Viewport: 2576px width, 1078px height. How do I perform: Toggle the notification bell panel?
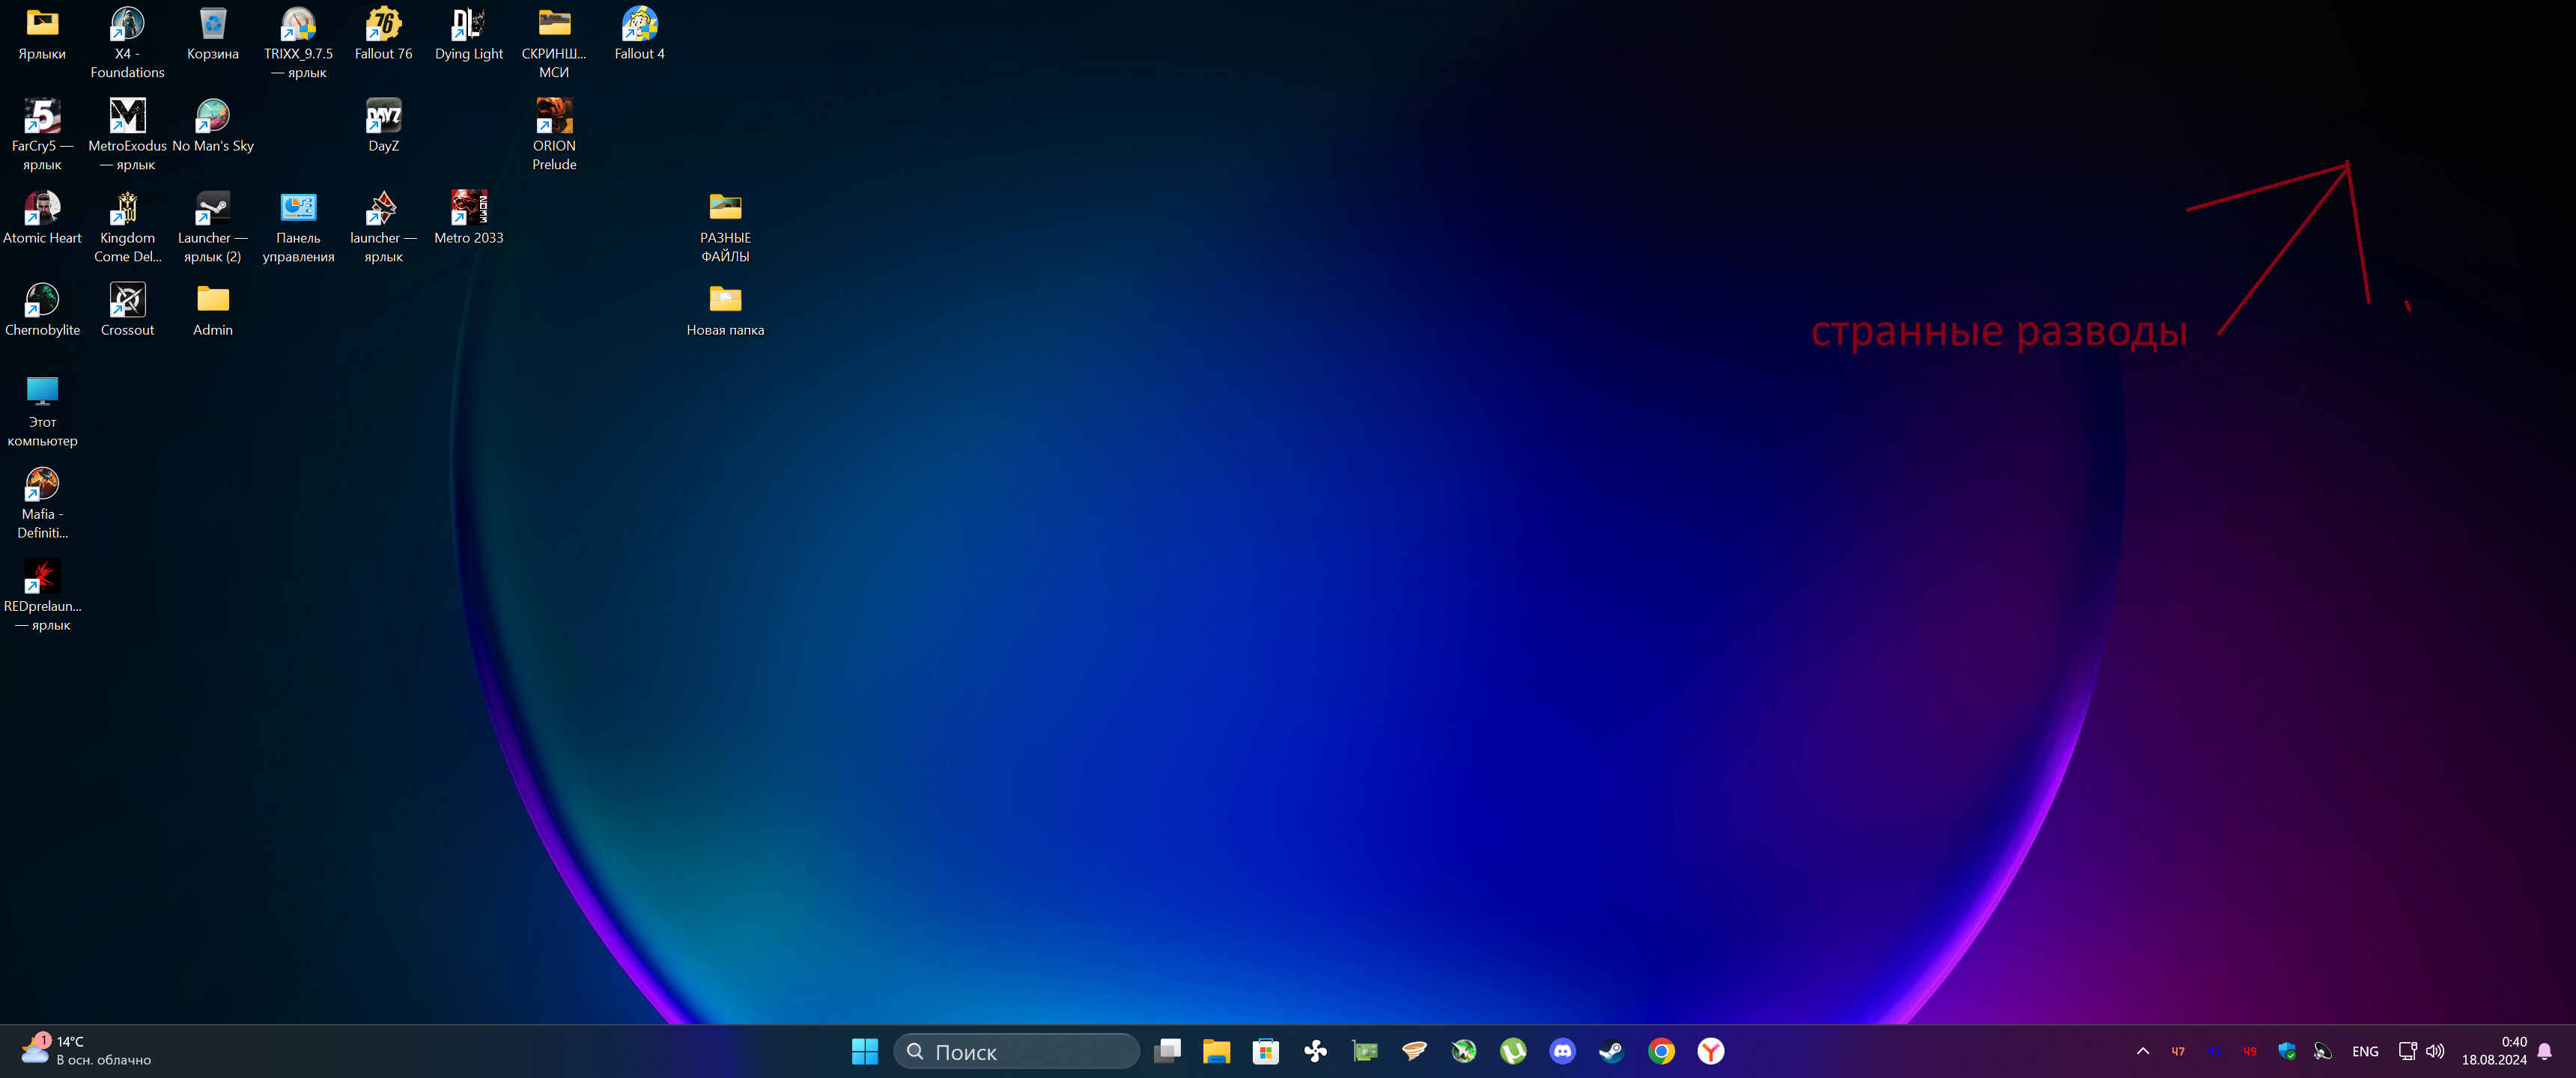[x=2544, y=1051]
